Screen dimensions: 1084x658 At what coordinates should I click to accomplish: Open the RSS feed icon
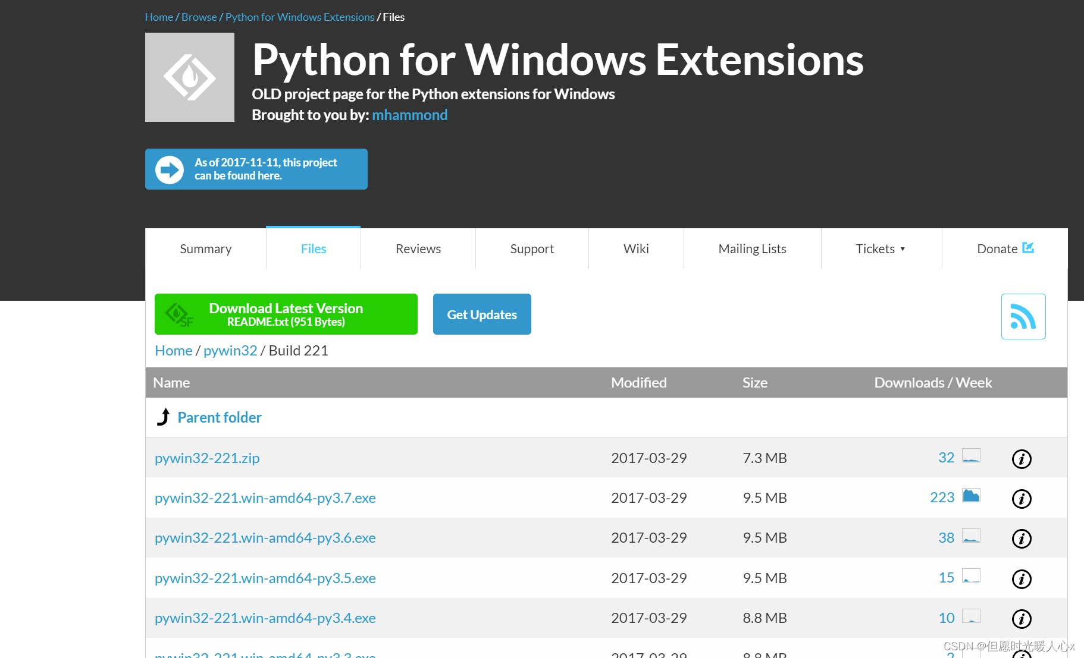pyautogui.click(x=1023, y=316)
